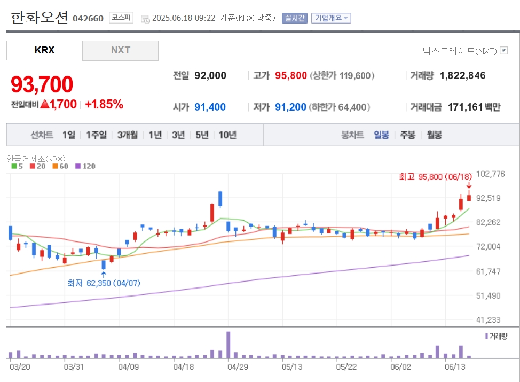Viewport: 520px width, 382px height.
Task: Click the high price 95,800 value
Action: coord(291,76)
